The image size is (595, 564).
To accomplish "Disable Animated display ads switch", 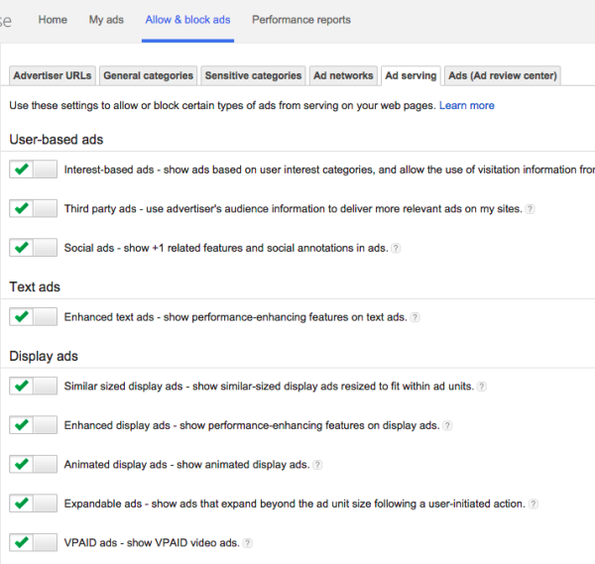I will coord(33,464).
